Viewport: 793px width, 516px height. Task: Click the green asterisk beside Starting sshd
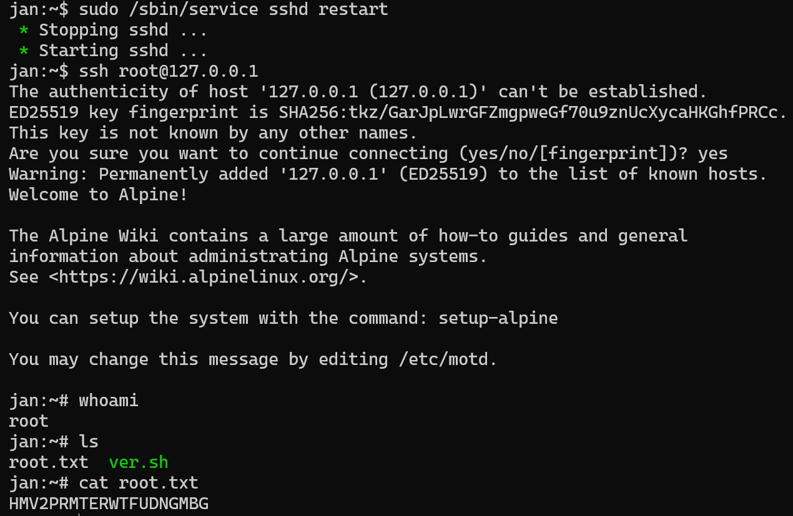tap(24, 51)
